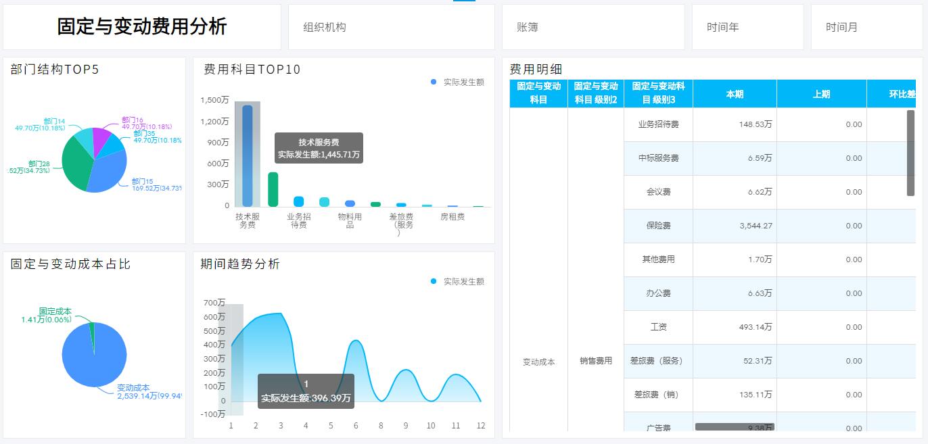This screenshot has height=444, width=928.
Task: Click the 上期 column header
Action: [x=821, y=93]
